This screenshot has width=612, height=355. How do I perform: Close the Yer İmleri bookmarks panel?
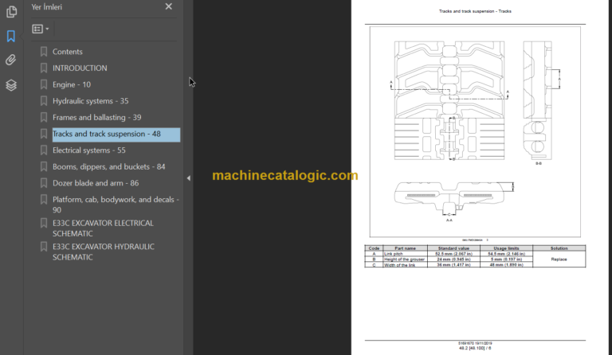pyautogui.click(x=169, y=6)
